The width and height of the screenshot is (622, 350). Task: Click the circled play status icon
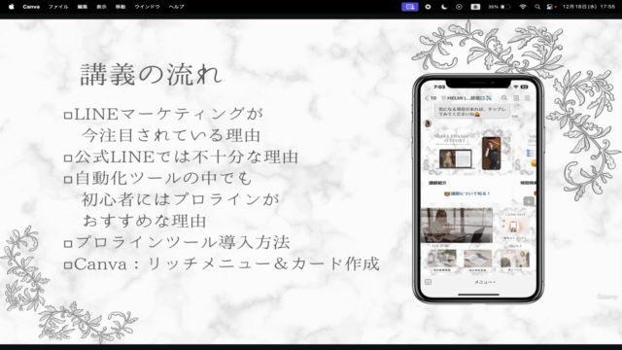pyautogui.click(x=459, y=7)
